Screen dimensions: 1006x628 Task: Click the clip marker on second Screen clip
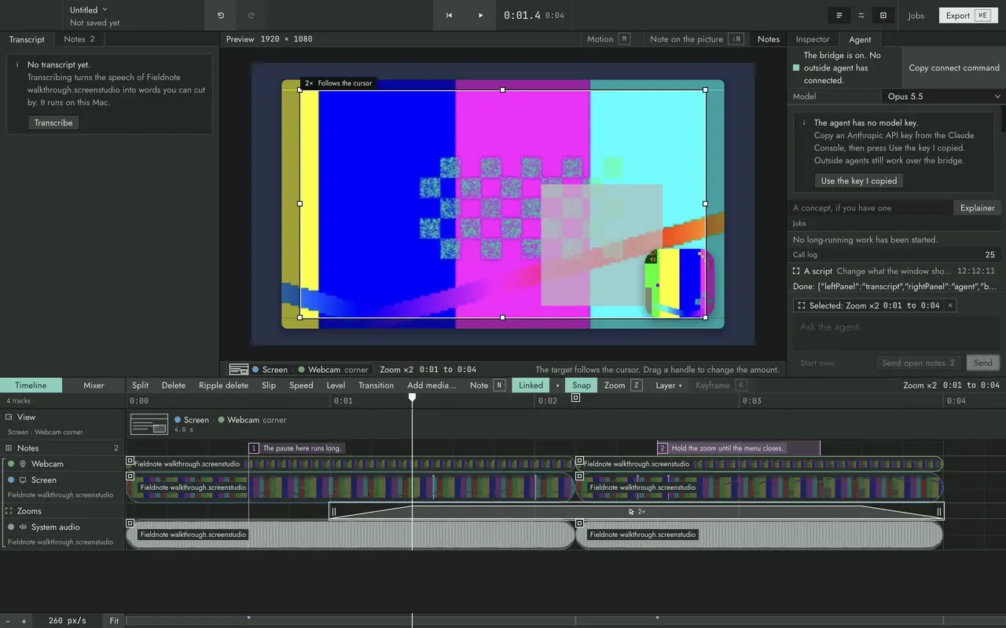pos(580,476)
